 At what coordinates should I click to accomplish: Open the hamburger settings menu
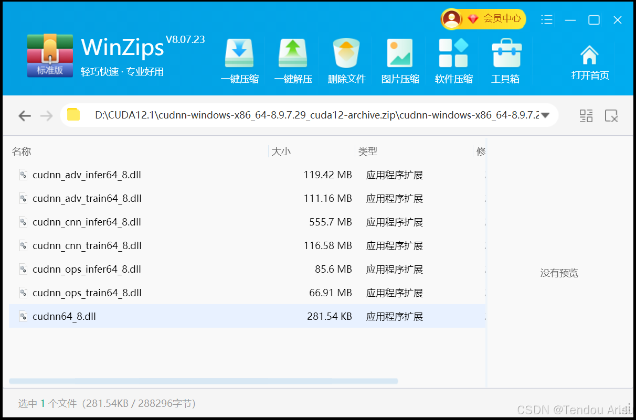[547, 20]
